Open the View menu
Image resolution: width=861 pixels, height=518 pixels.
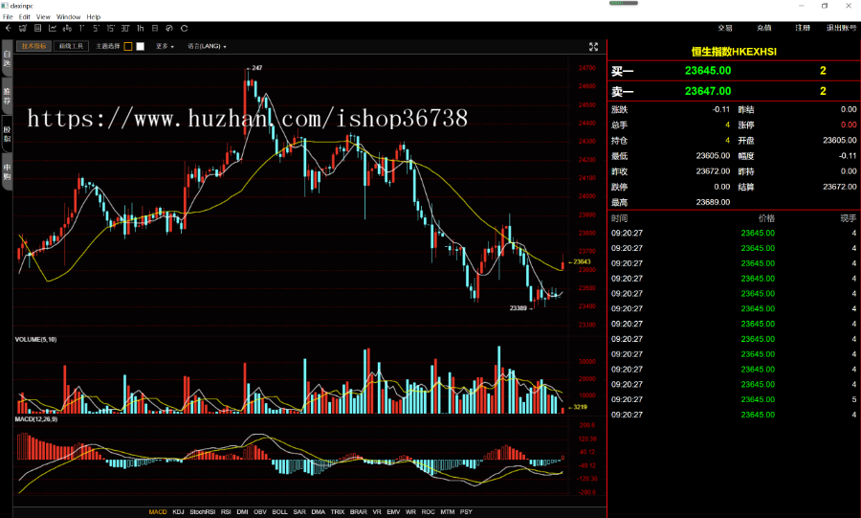[x=43, y=17]
